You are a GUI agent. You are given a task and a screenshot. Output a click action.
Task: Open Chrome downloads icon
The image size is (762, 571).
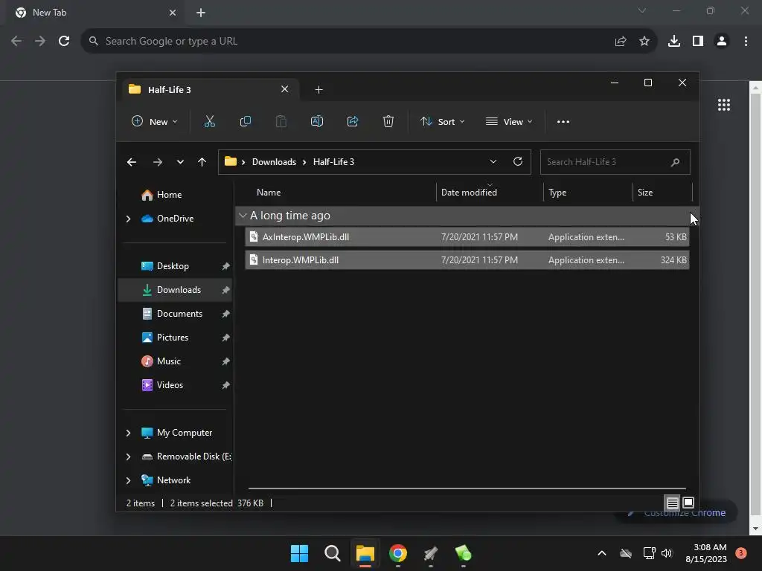(674, 42)
